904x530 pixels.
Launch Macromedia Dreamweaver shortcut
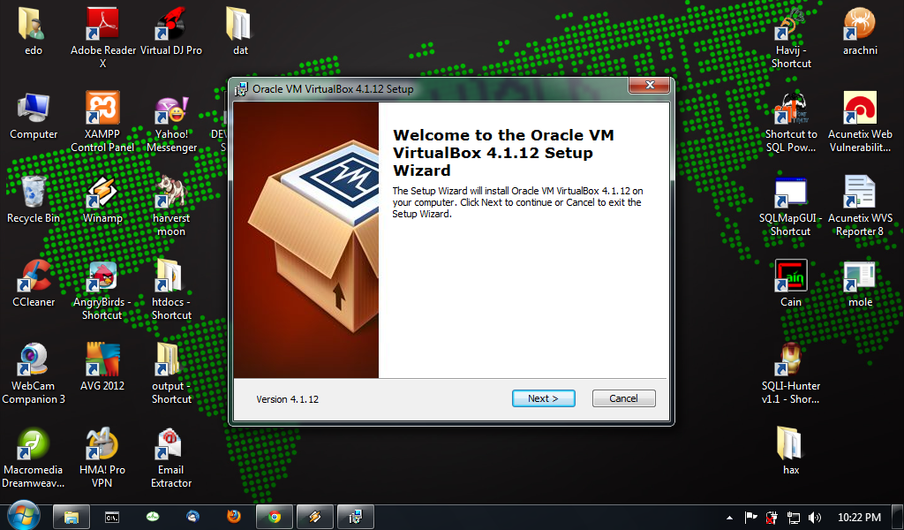click(x=34, y=458)
